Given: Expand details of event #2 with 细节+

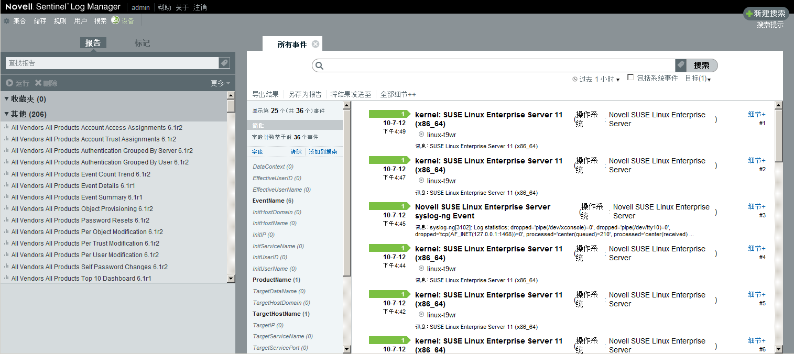Looking at the screenshot, I should [x=757, y=160].
